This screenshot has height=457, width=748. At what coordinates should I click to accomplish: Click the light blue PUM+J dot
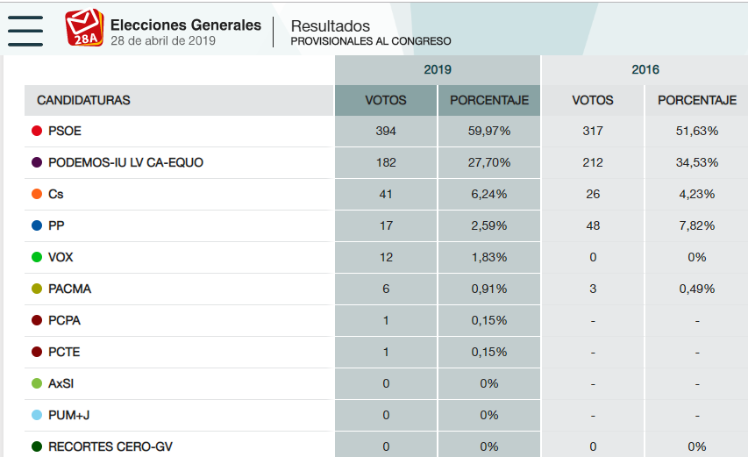[37, 415]
